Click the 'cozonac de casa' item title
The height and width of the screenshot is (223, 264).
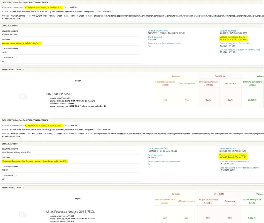point(59,94)
